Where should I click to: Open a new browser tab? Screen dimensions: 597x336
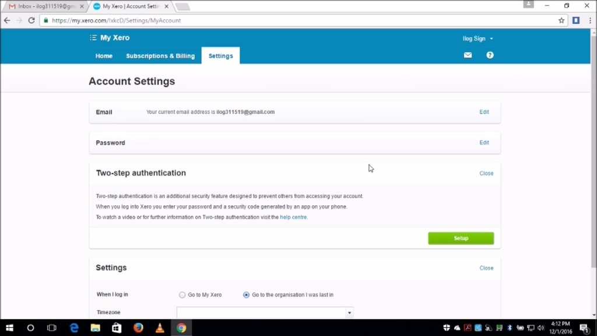[x=182, y=6]
